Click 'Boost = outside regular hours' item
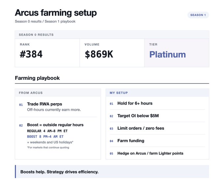 55,125
